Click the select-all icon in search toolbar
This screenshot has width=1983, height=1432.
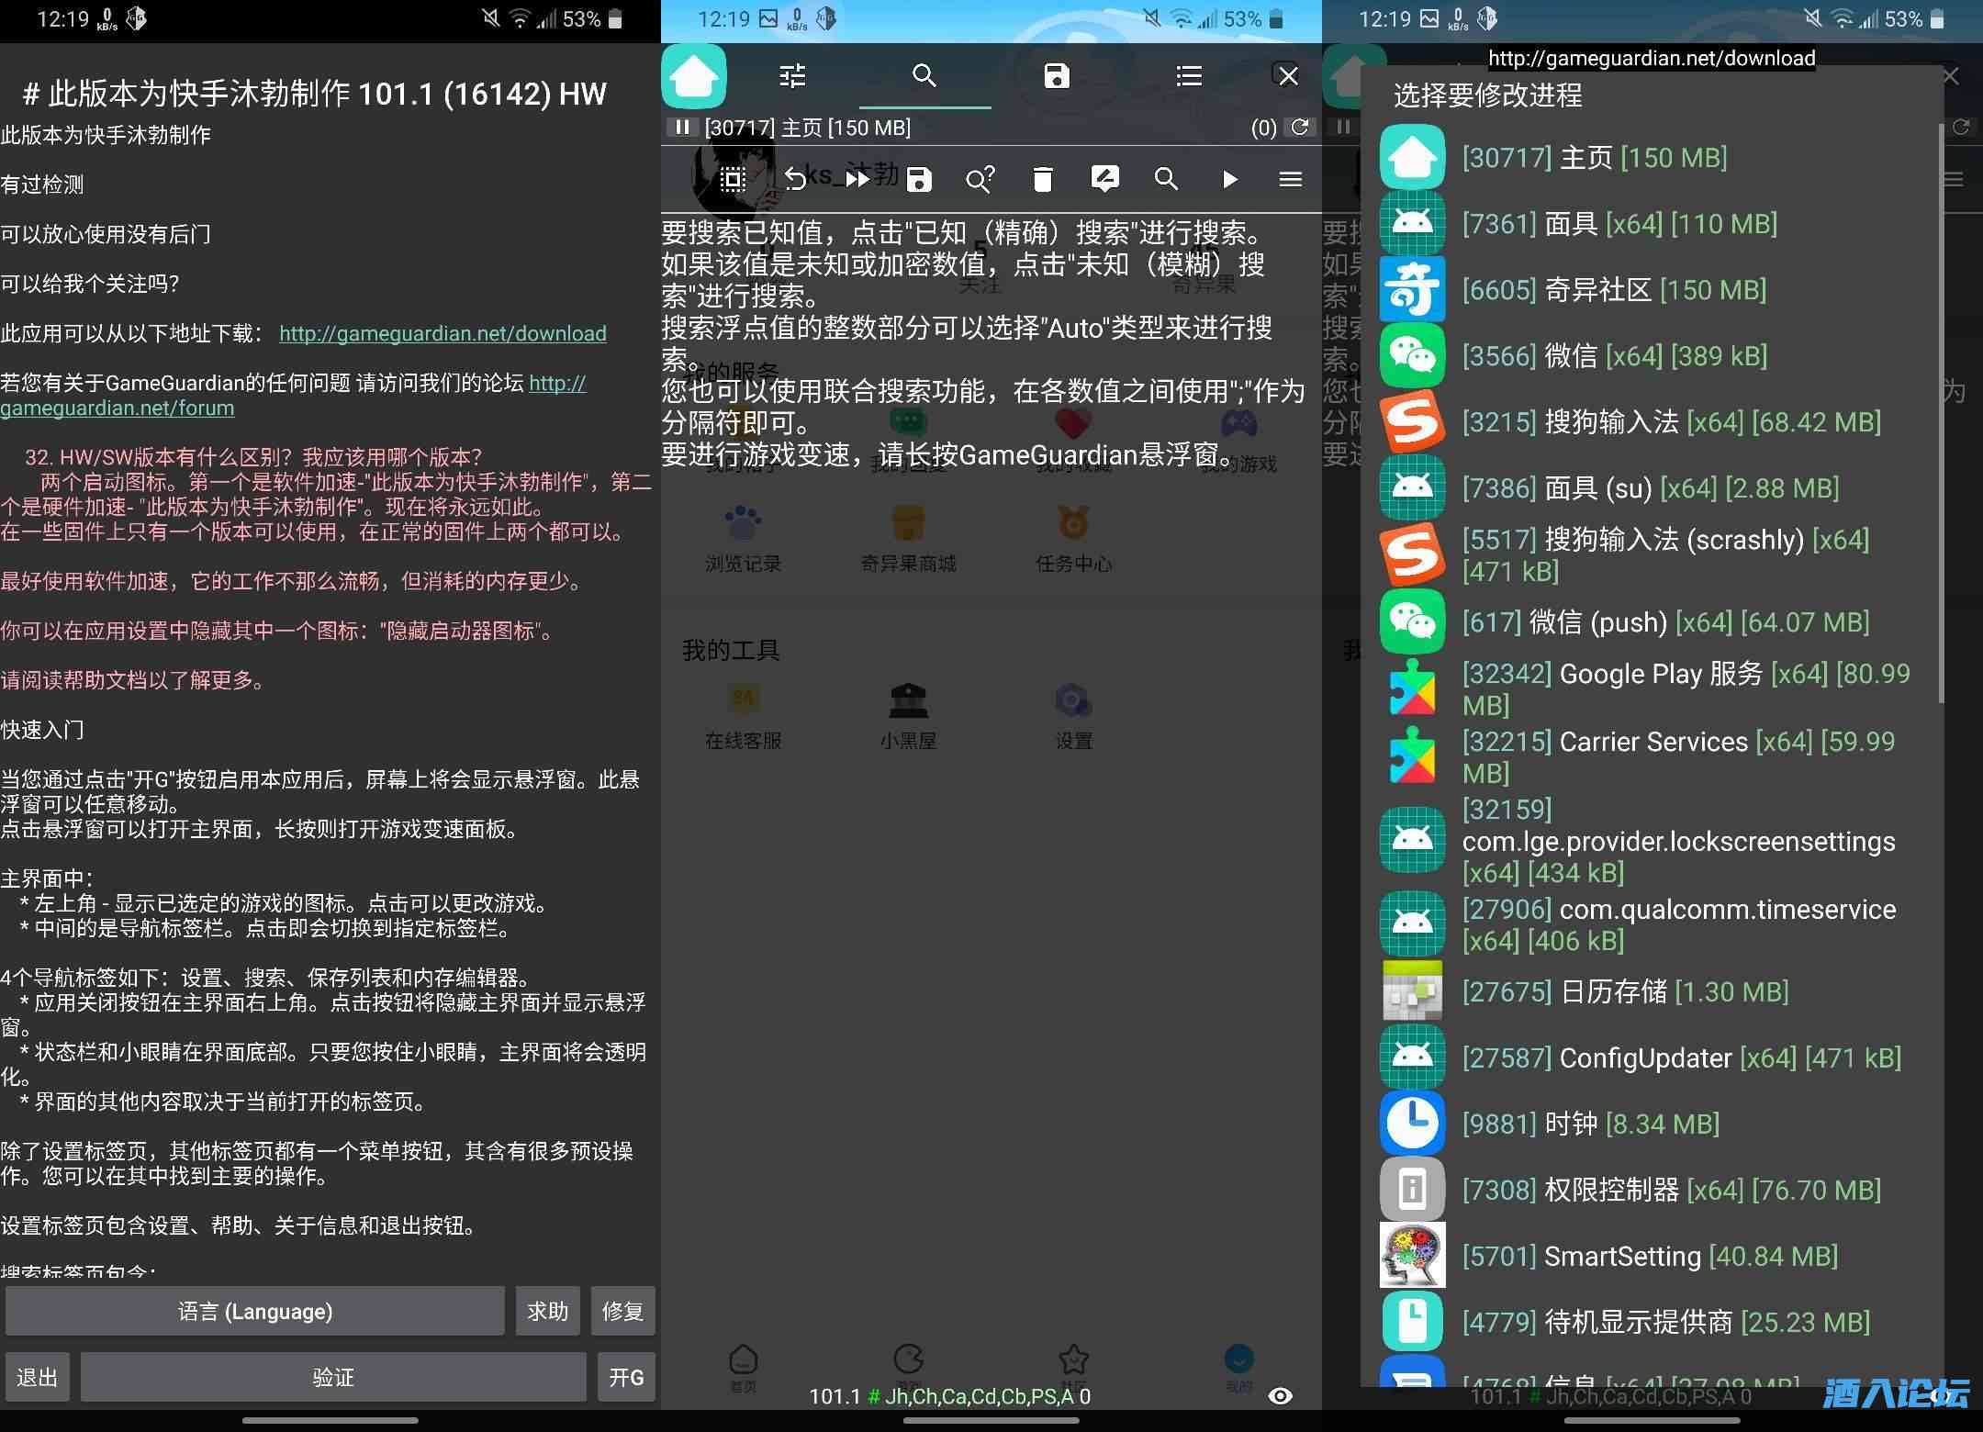(733, 179)
